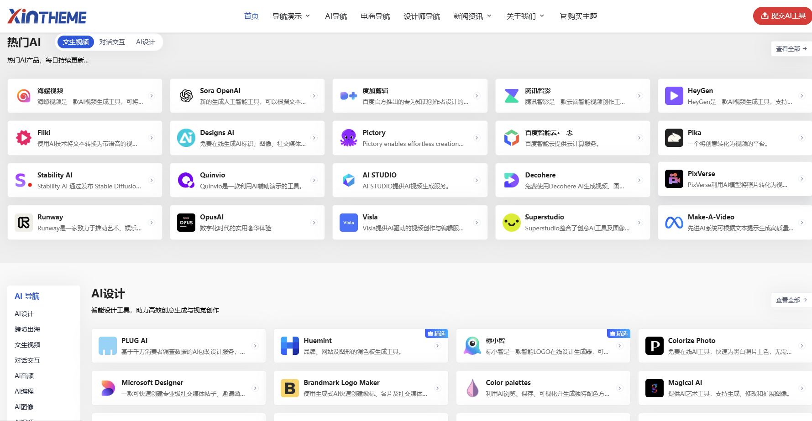The height and width of the screenshot is (421, 812).
Task: Click the Designs AI icon
Action: pyautogui.click(x=186, y=138)
